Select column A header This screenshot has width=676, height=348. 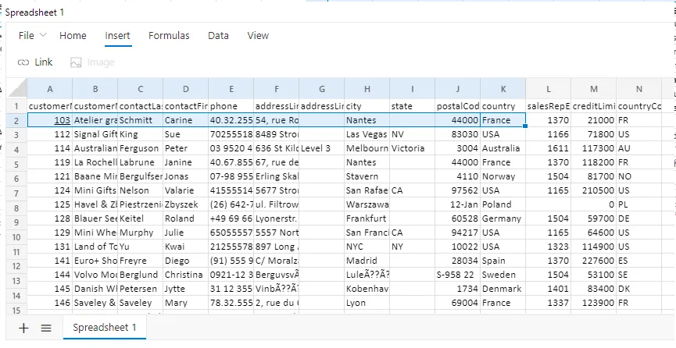coord(50,89)
